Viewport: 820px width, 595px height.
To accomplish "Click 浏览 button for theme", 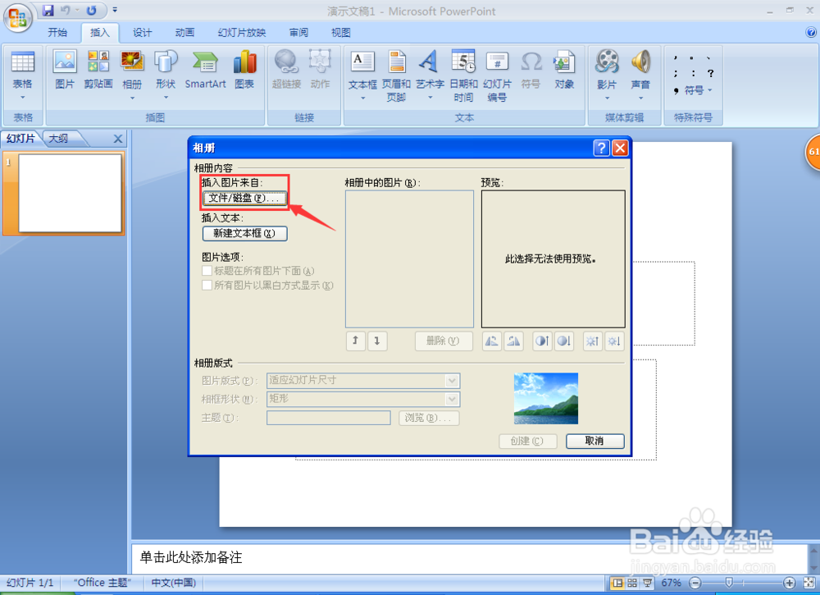I will coord(429,418).
